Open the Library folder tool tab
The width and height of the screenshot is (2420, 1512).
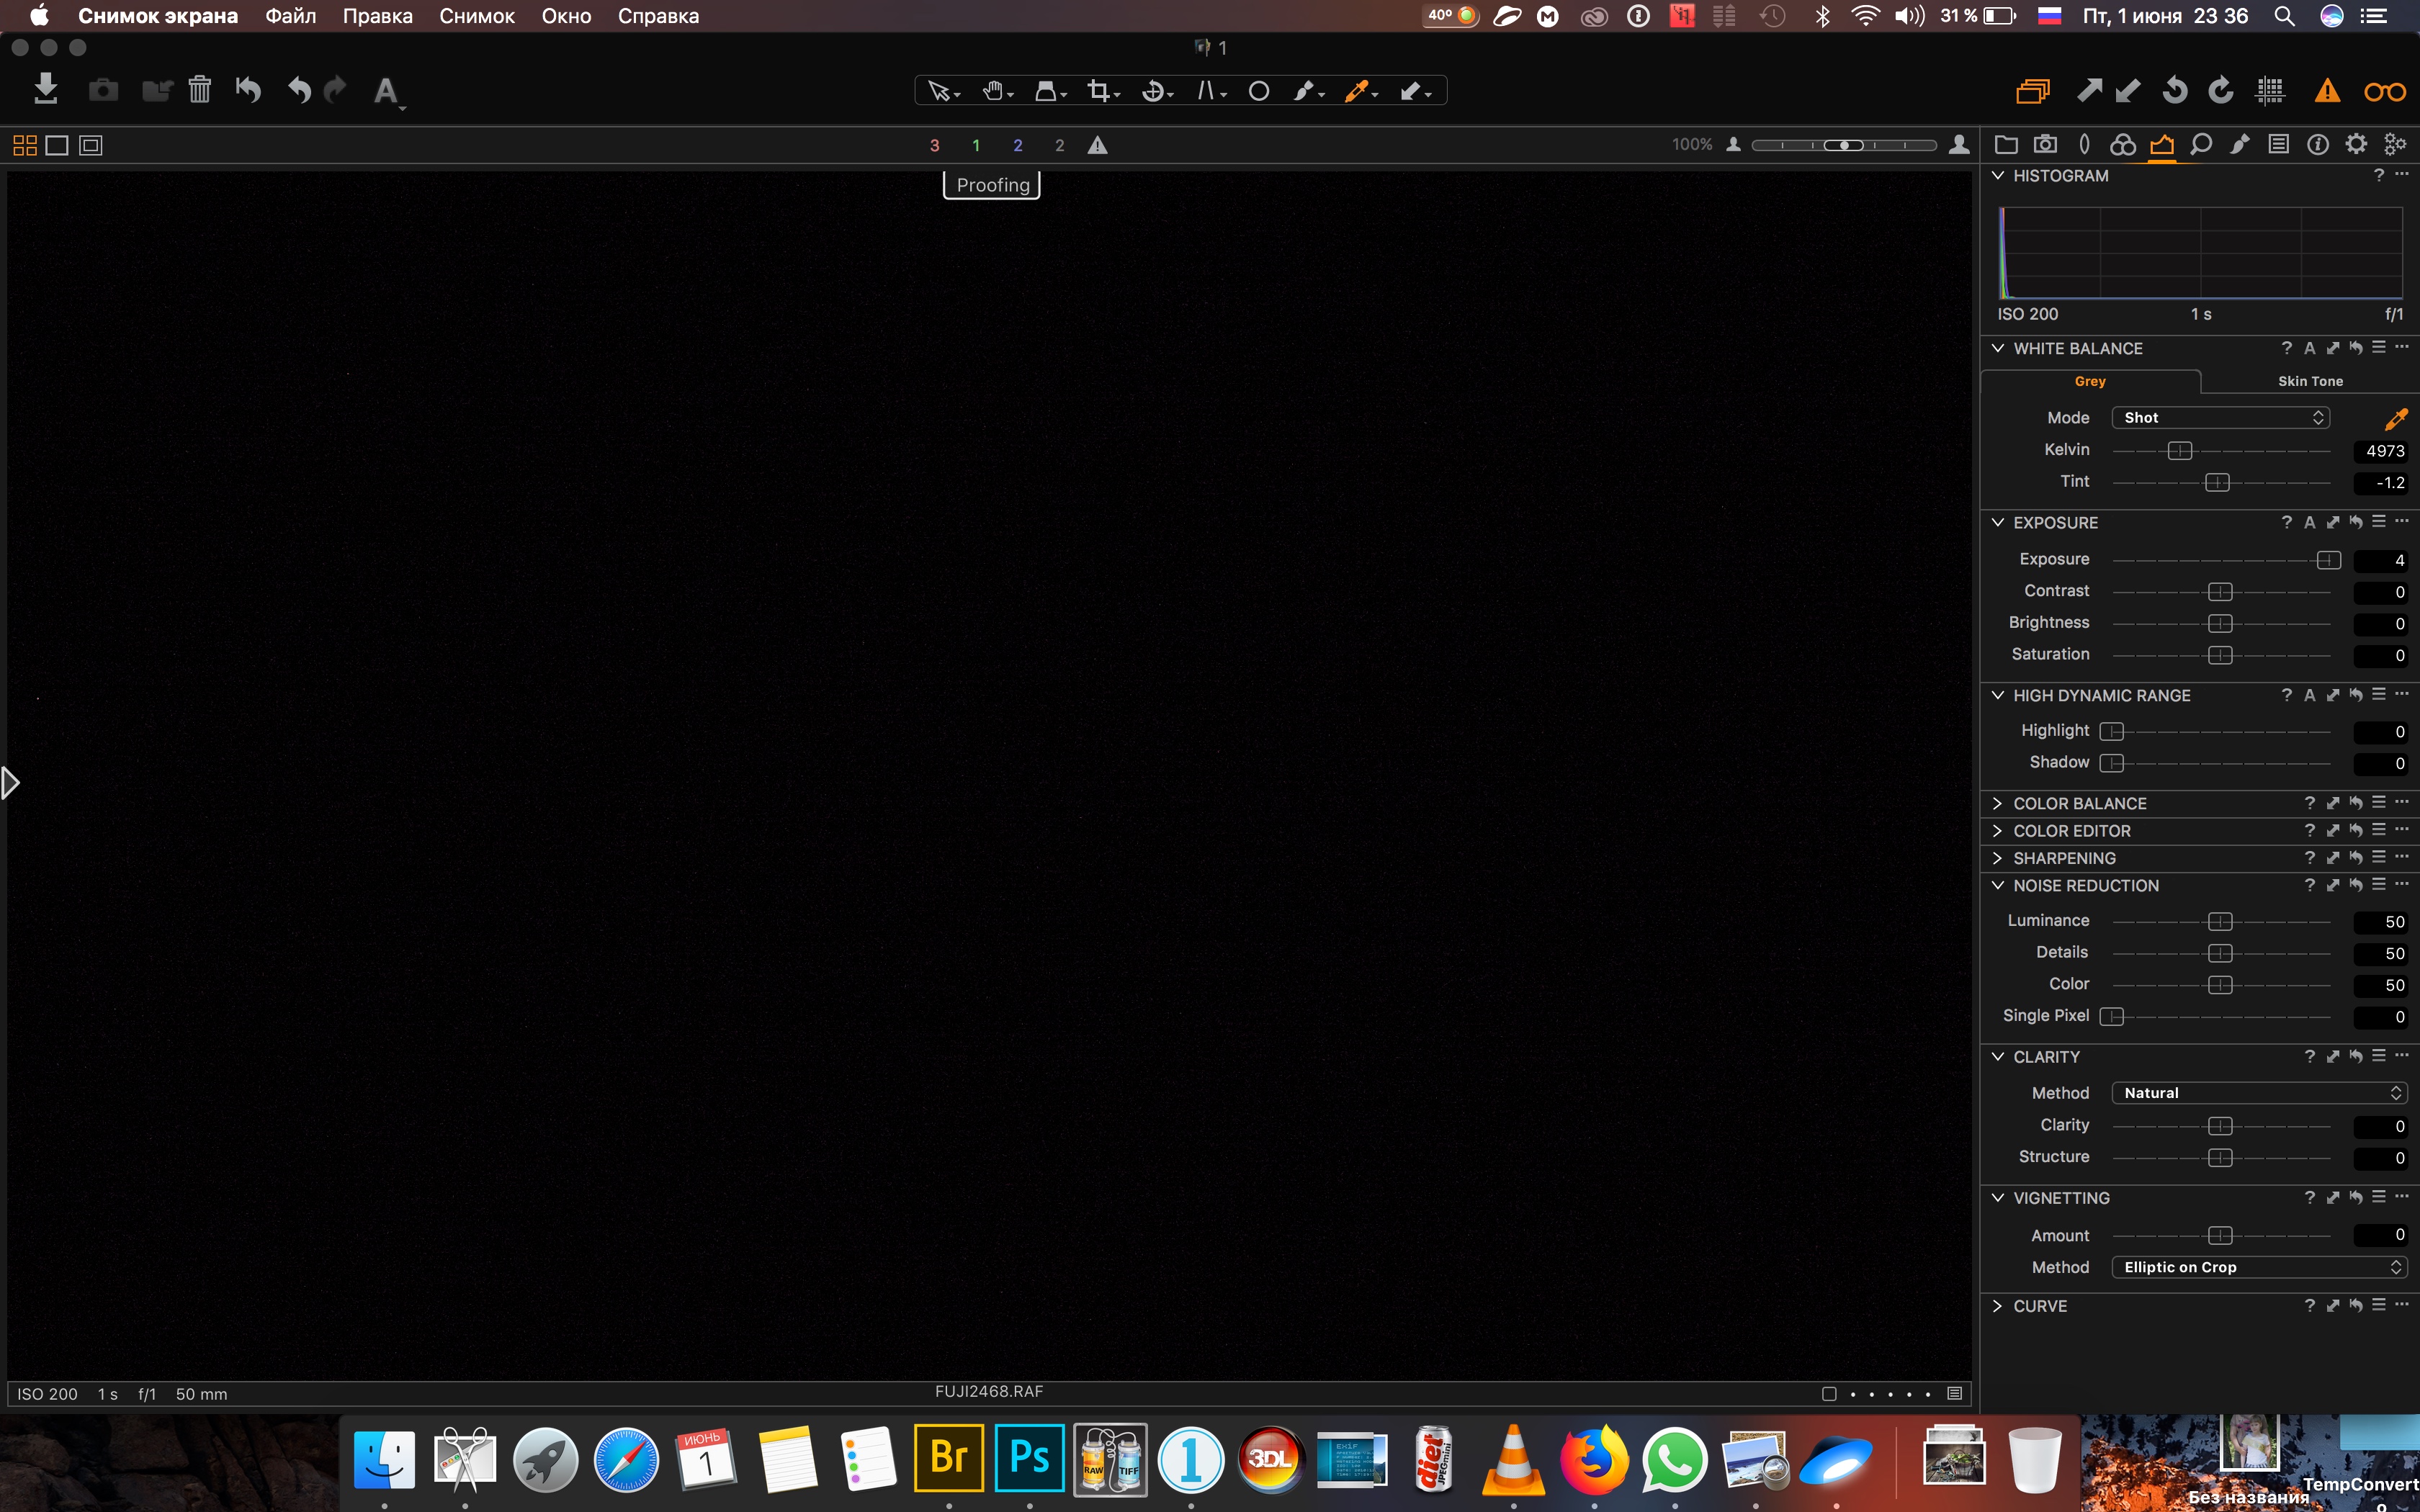click(x=2006, y=145)
